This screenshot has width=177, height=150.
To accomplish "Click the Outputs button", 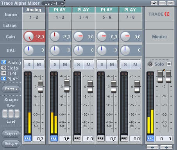I will (x=11, y=134).
